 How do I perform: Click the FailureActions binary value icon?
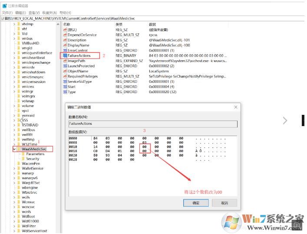pos(65,56)
